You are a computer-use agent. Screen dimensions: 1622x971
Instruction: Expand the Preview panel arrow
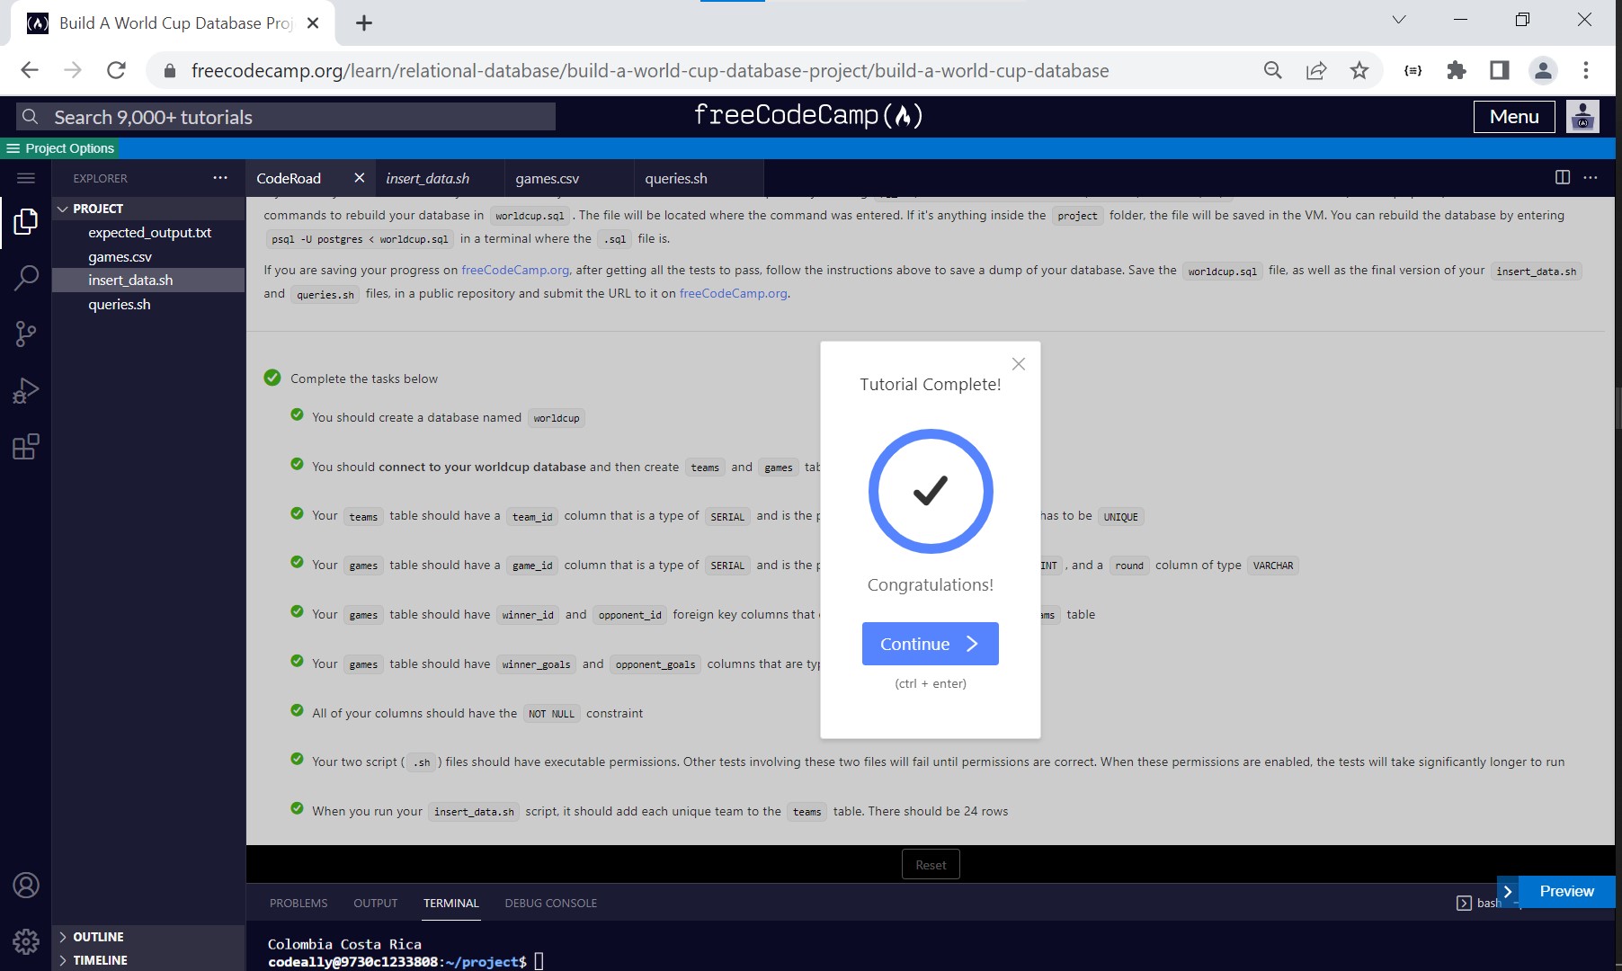click(x=1508, y=892)
